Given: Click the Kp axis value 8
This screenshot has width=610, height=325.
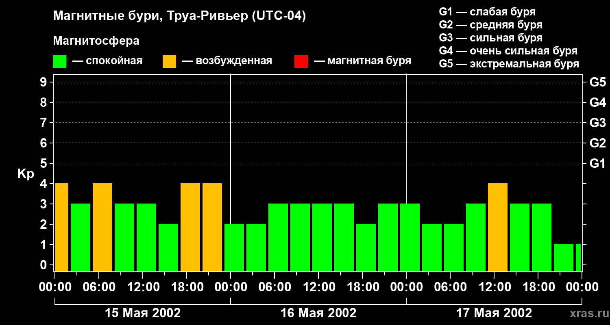Looking at the screenshot, I should point(44,102).
